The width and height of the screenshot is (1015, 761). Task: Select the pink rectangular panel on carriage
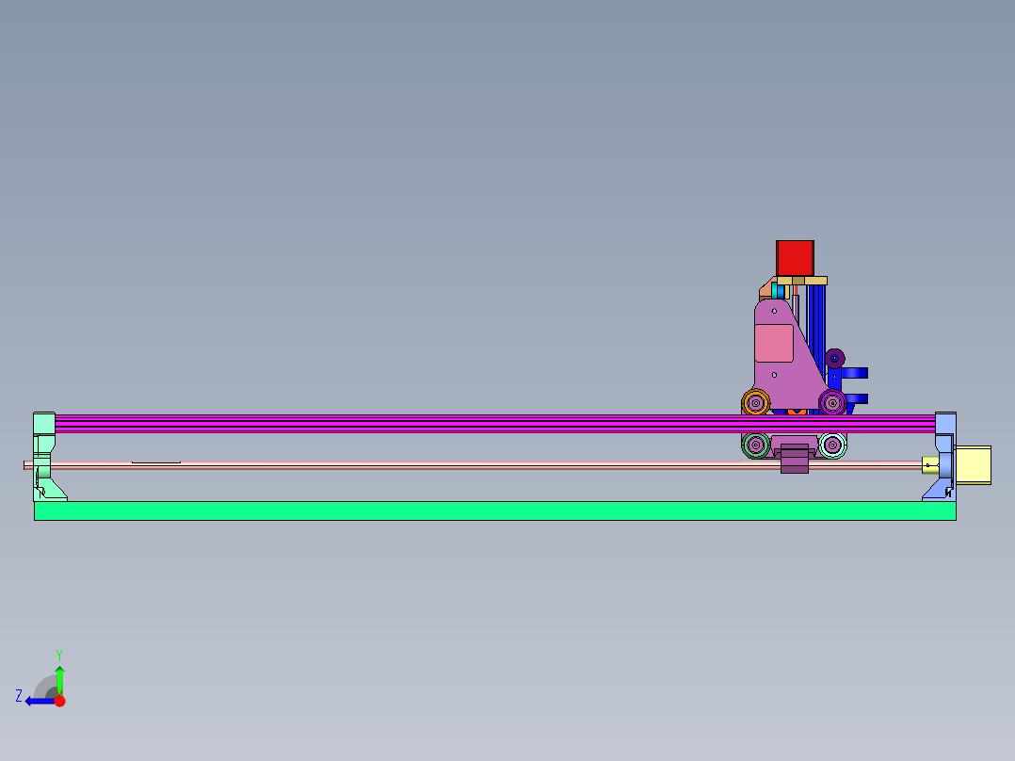(774, 343)
